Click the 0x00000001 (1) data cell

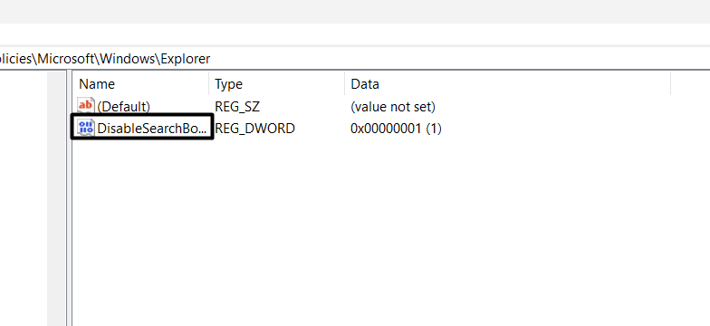click(x=397, y=129)
